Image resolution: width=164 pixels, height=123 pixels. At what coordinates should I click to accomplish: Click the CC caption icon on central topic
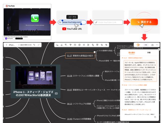[x=56, y=93]
